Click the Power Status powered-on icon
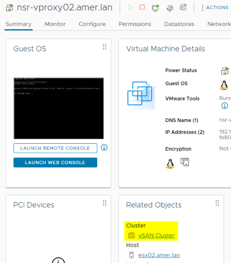Viewport: 231px width, 263px height. [x=225, y=71]
